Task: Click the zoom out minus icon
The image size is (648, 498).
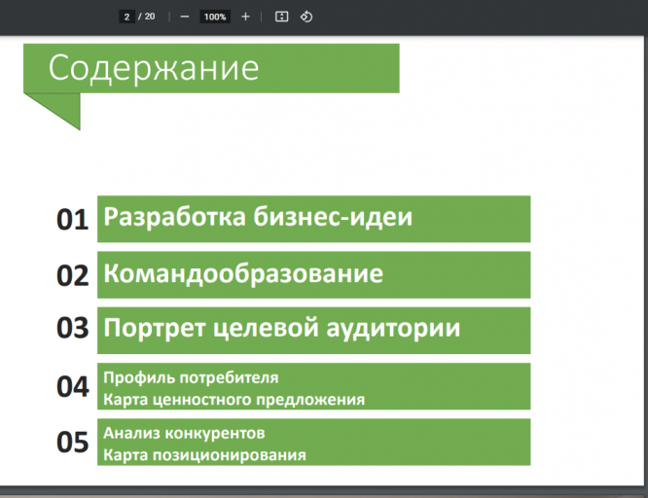Action: (185, 17)
